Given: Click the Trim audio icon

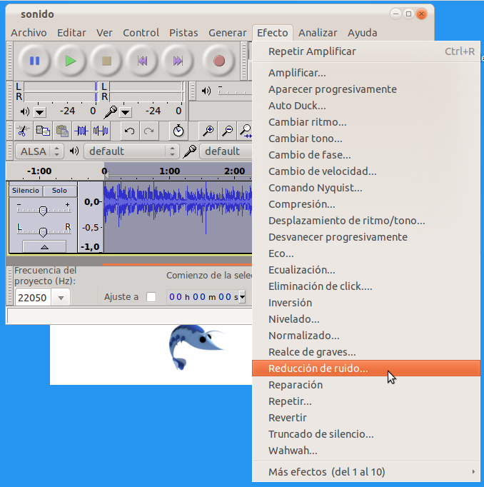Looking at the screenshot, I should (x=81, y=131).
